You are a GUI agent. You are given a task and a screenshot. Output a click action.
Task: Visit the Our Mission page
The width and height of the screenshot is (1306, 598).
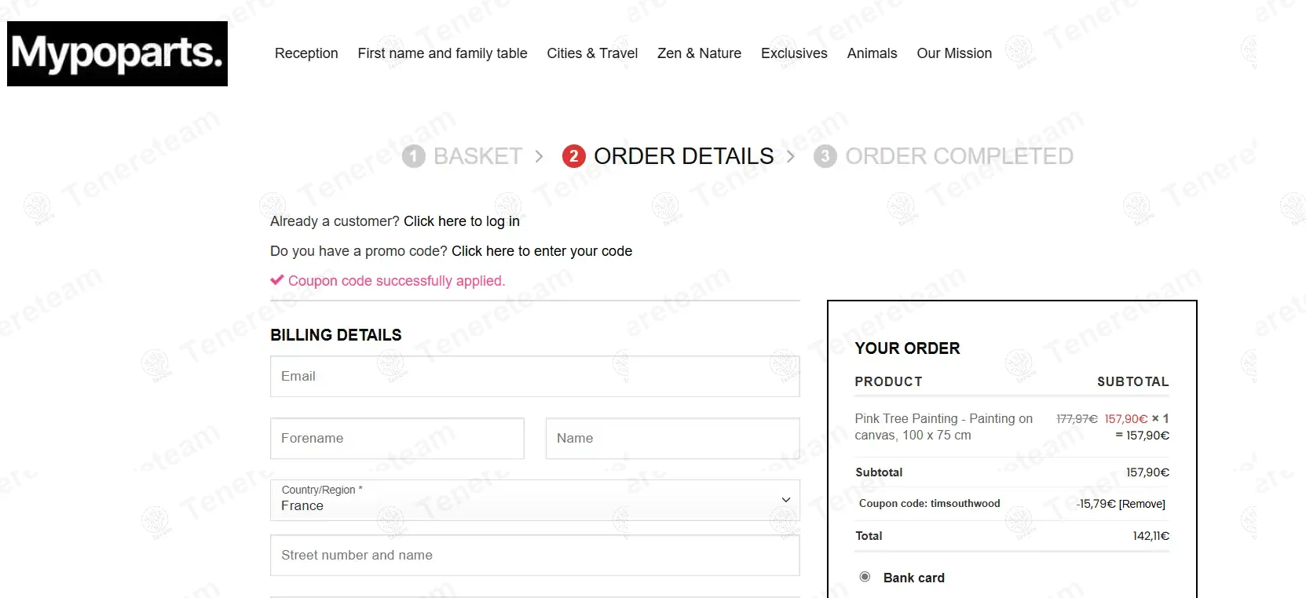pos(954,53)
